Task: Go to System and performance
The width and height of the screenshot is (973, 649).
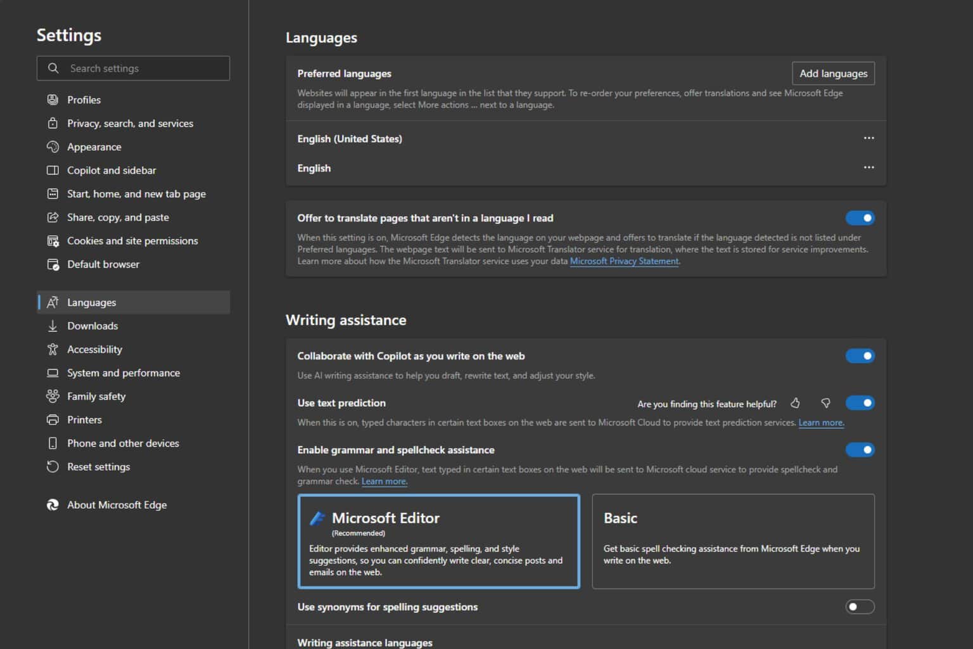Action: [x=133, y=373]
